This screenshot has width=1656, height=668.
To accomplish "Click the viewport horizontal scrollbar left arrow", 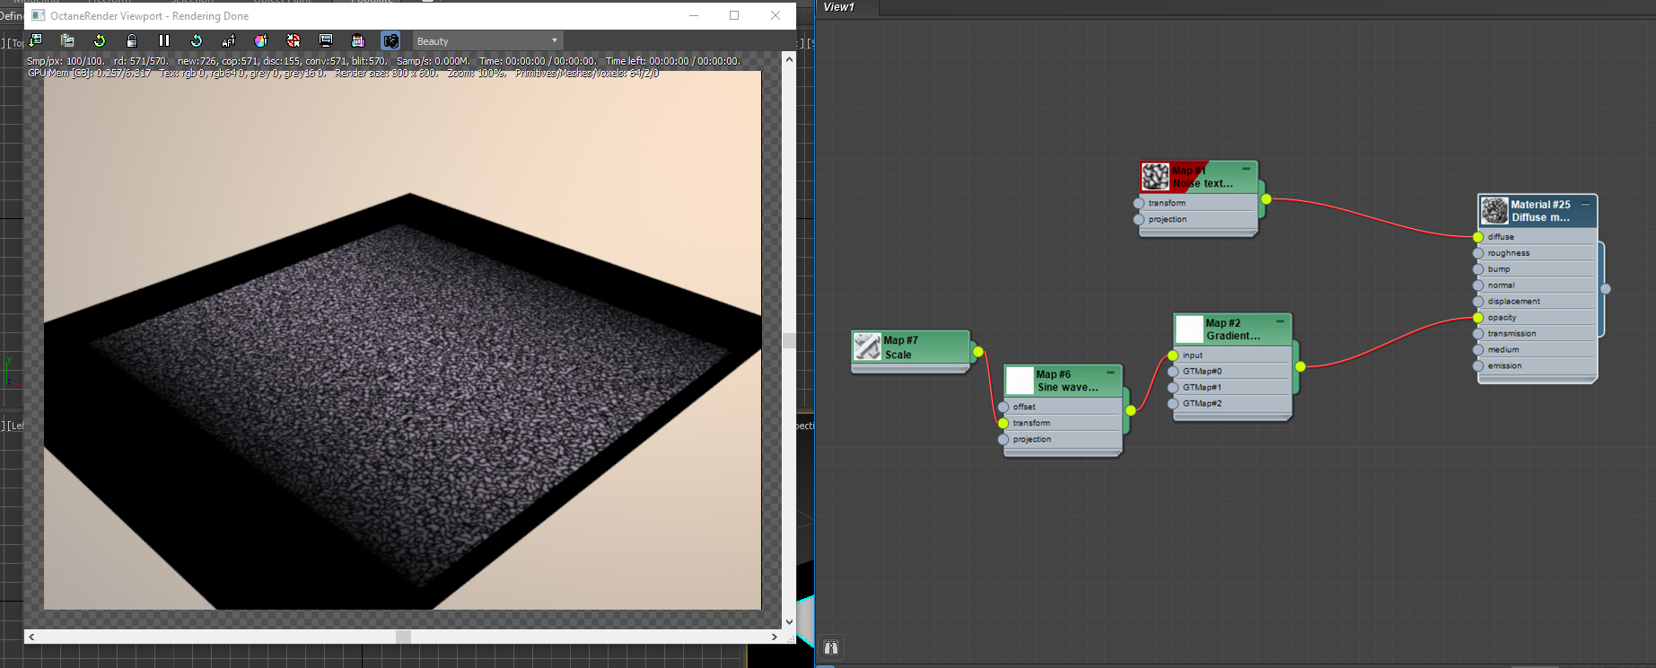I will [31, 637].
